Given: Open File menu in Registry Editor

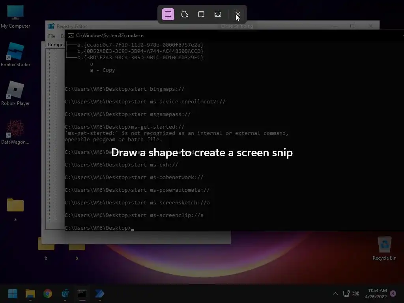Looking at the screenshot, I should pos(52,36).
